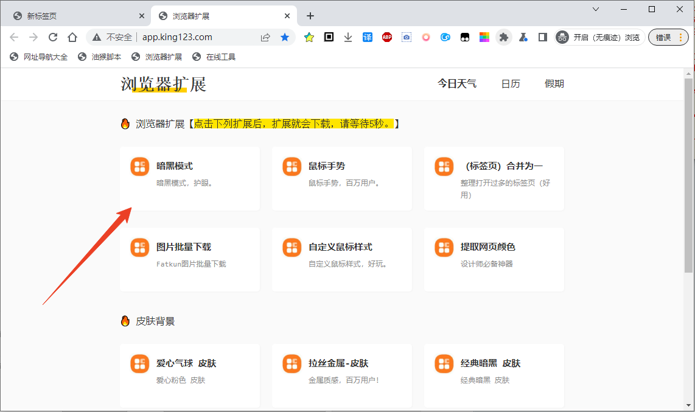Open the translate (译) extension icon
The height and width of the screenshot is (412, 695).
coord(368,37)
